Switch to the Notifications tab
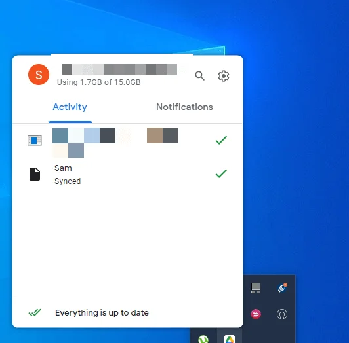 (184, 107)
